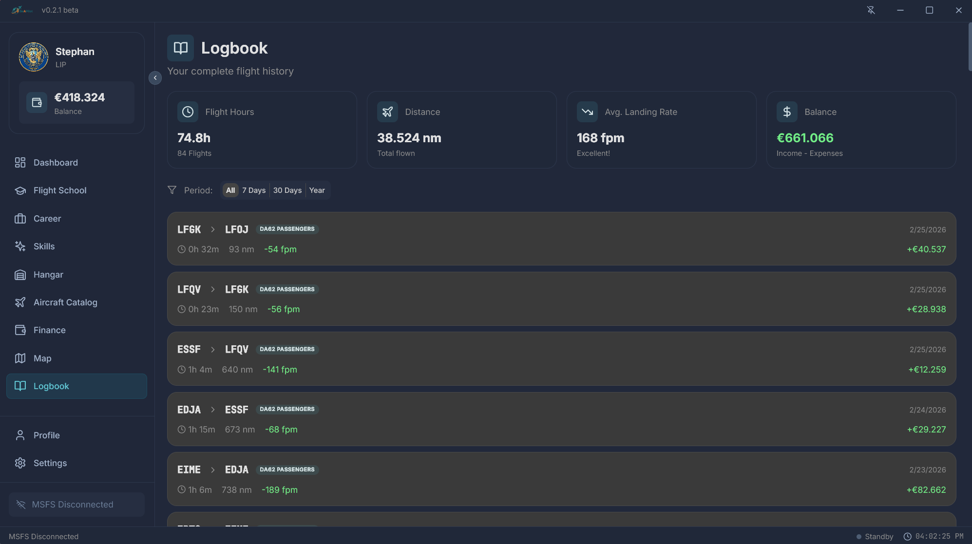The image size is (972, 544).
Task: Click the Dashboard grid icon in sidebar
Action: click(20, 163)
